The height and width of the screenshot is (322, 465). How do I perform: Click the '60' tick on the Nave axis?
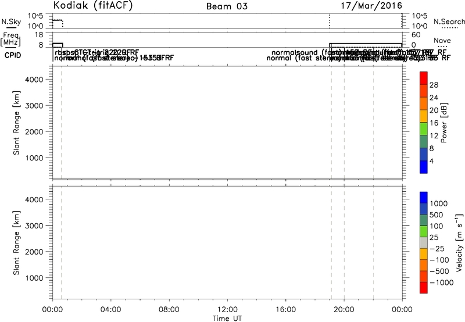pyautogui.click(x=416, y=35)
